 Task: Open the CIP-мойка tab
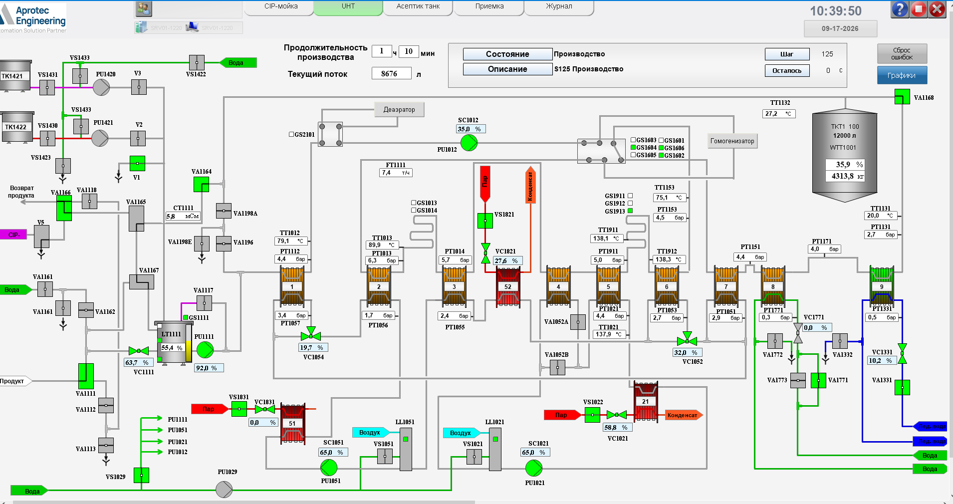pos(281,7)
